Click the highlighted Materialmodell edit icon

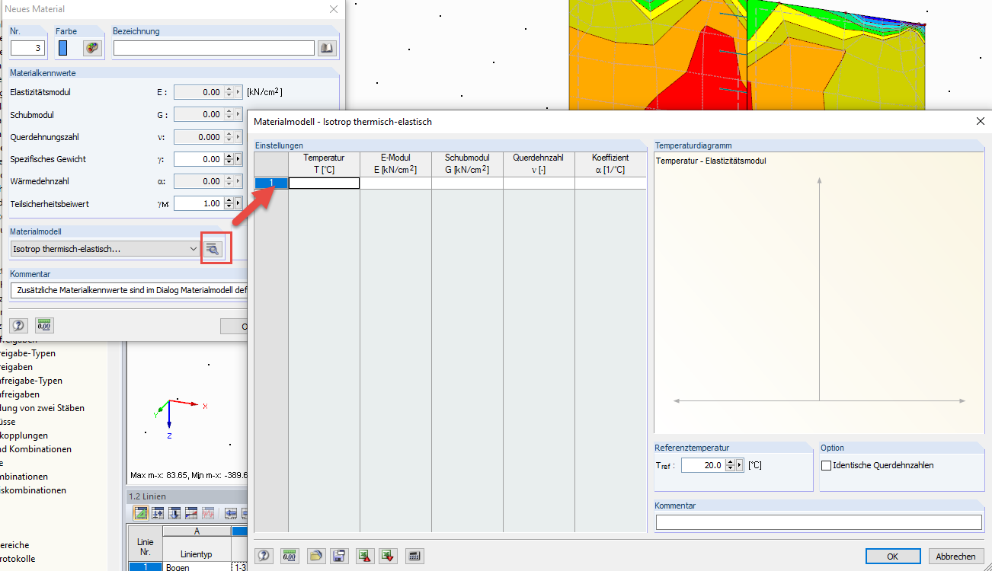tap(216, 247)
